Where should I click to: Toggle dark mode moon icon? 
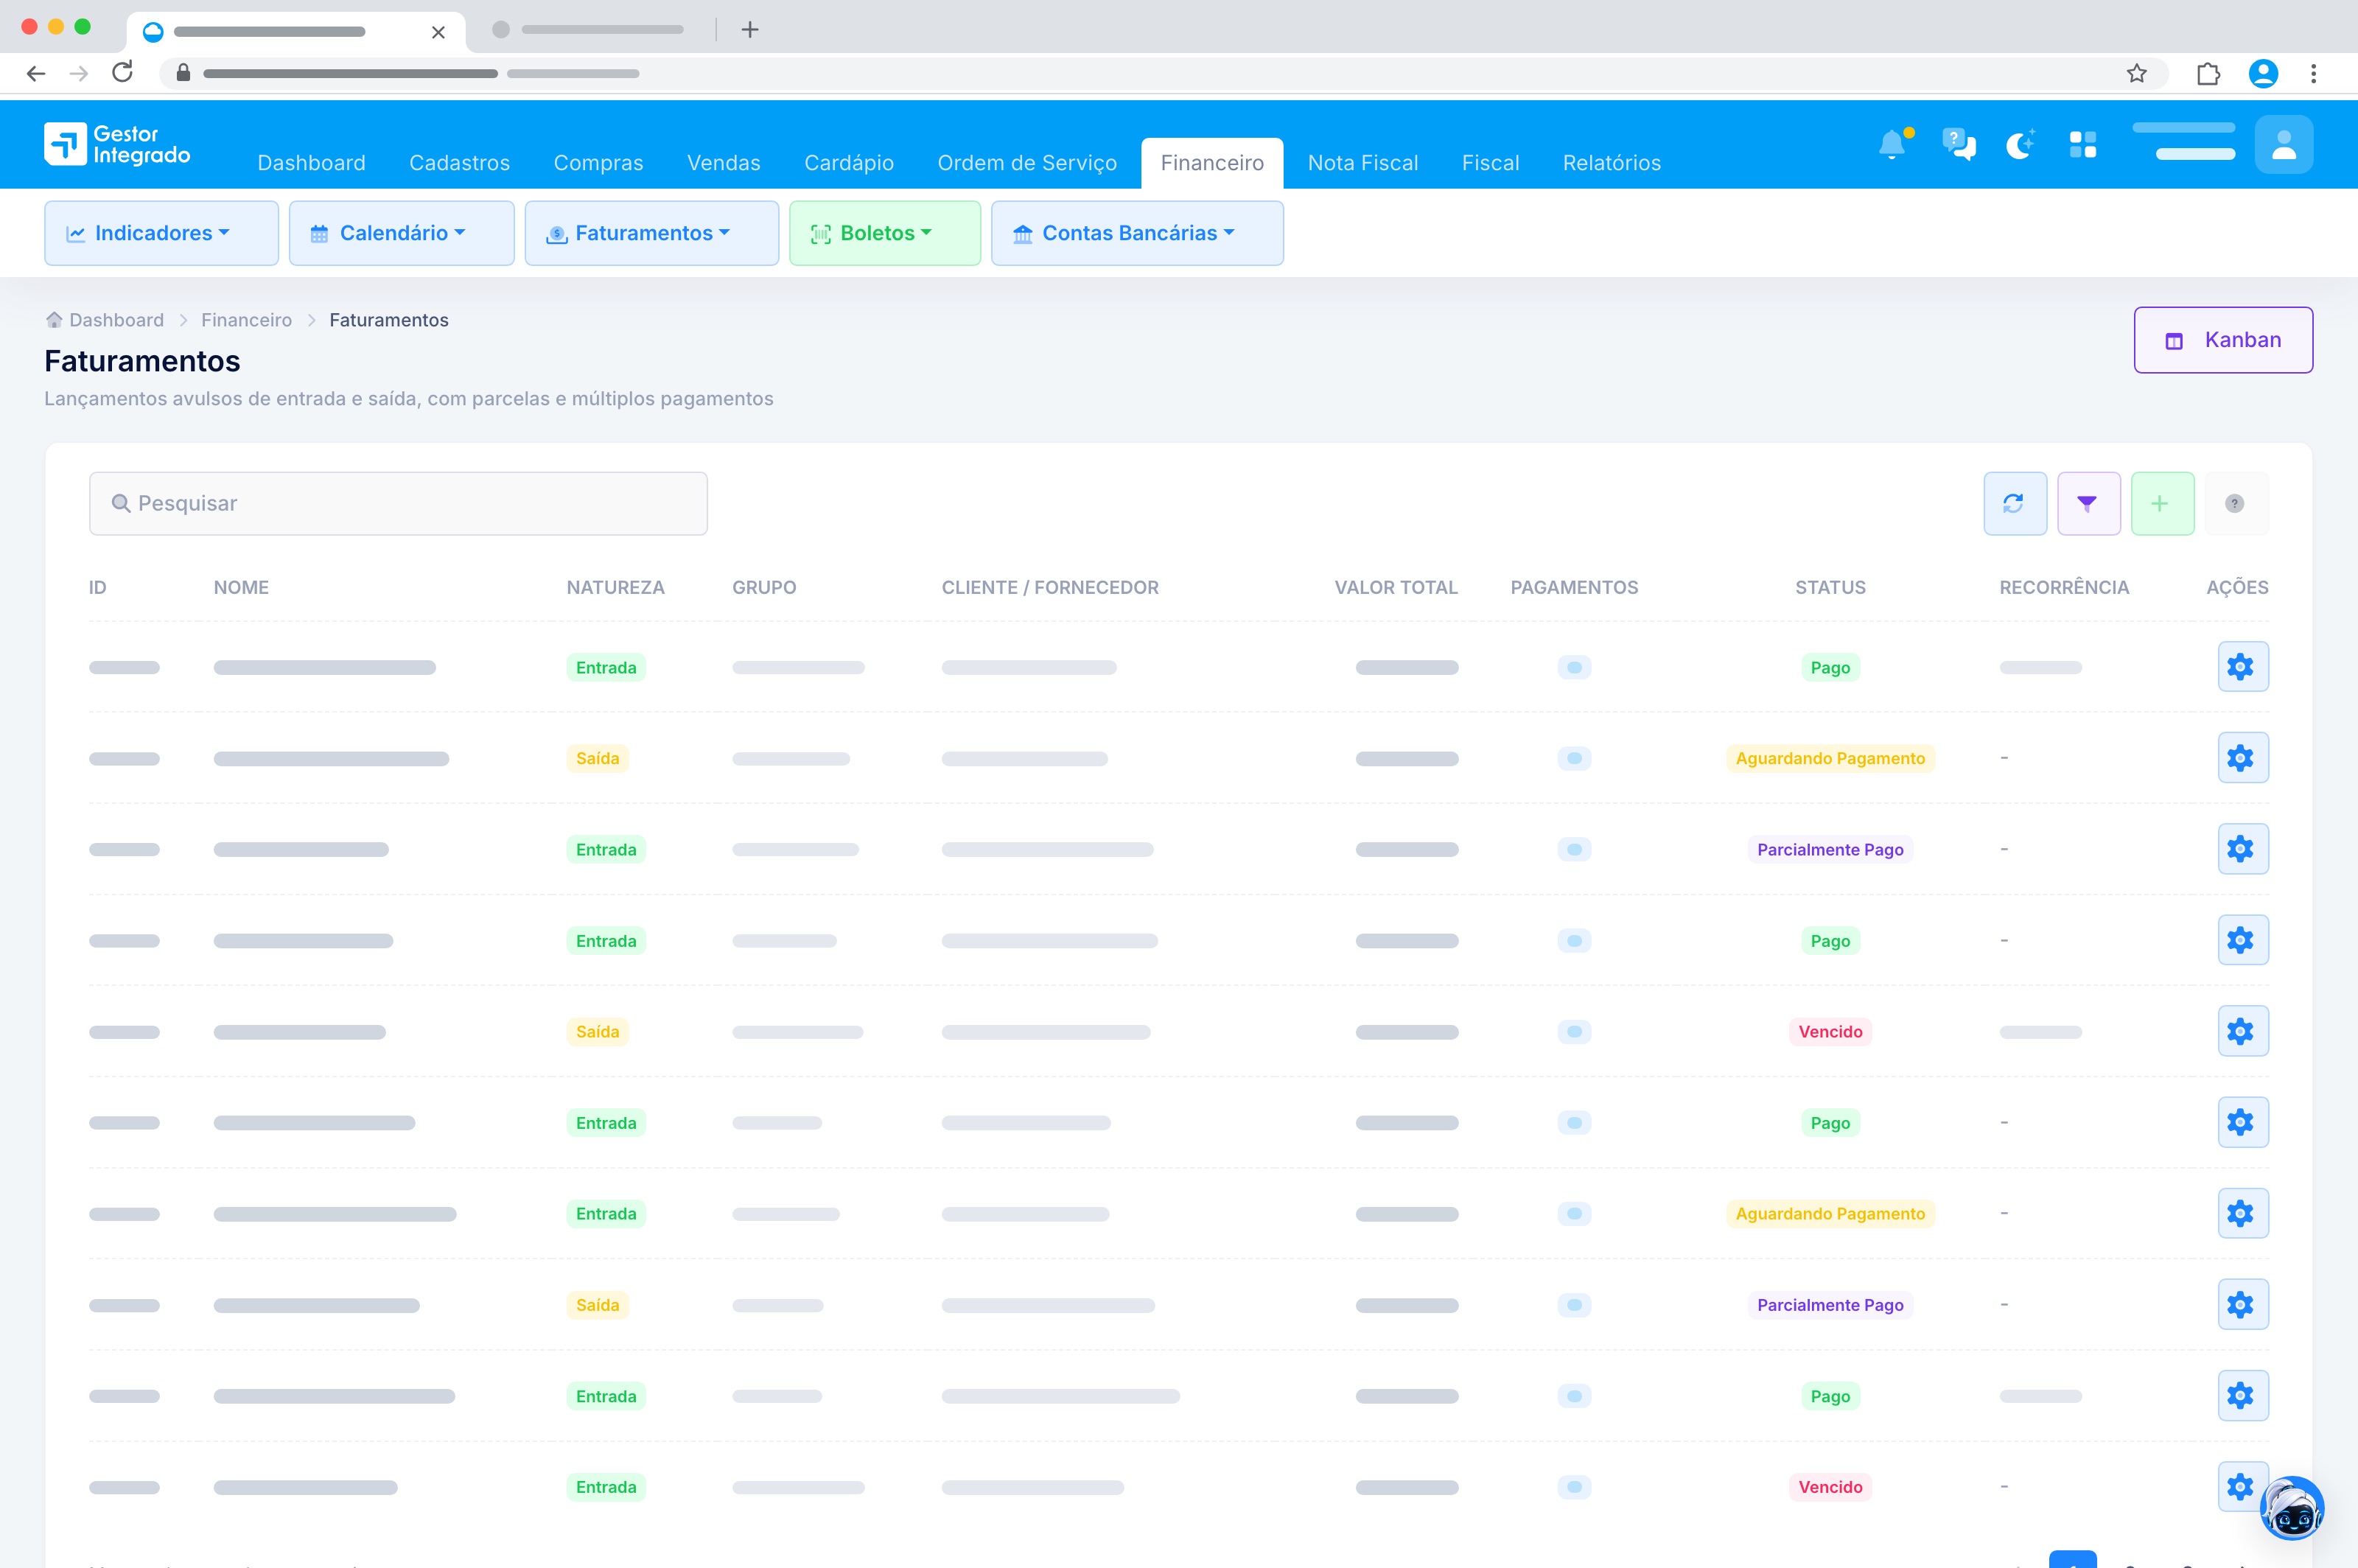(2021, 145)
